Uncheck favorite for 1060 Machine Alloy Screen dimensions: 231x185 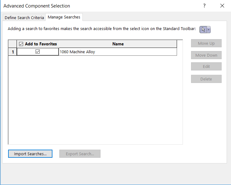point(38,52)
